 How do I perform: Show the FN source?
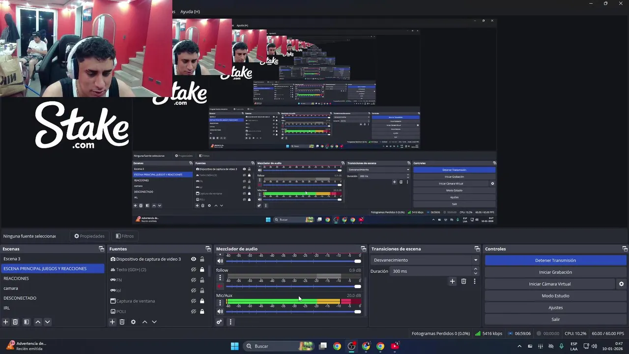point(194,280)
